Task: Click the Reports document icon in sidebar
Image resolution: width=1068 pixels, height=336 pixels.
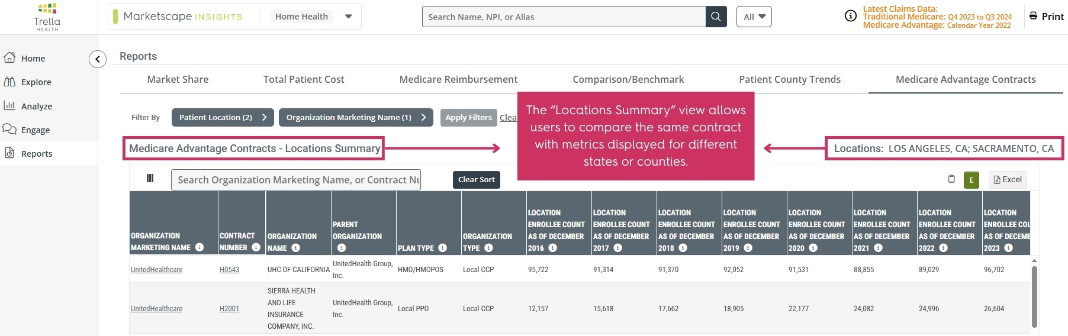Action: coord(9,153)
